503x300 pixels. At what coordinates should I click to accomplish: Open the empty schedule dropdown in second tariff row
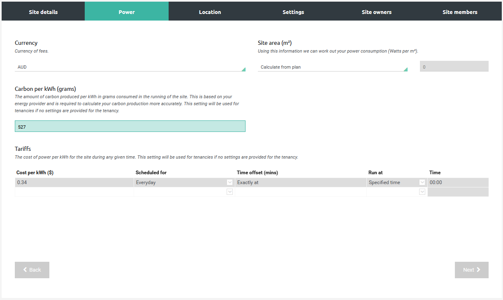229,192
